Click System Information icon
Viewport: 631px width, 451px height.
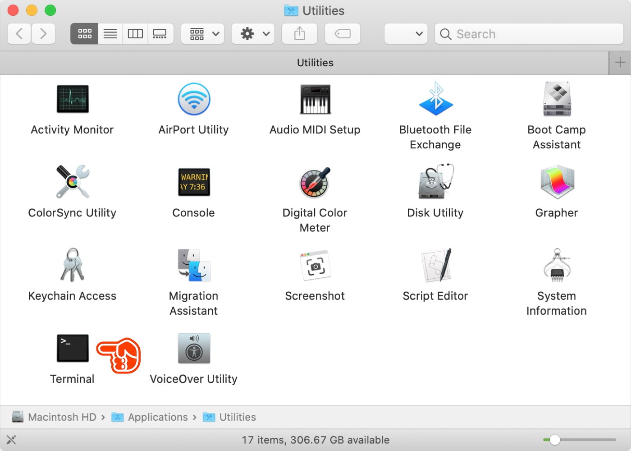[557, 265]
